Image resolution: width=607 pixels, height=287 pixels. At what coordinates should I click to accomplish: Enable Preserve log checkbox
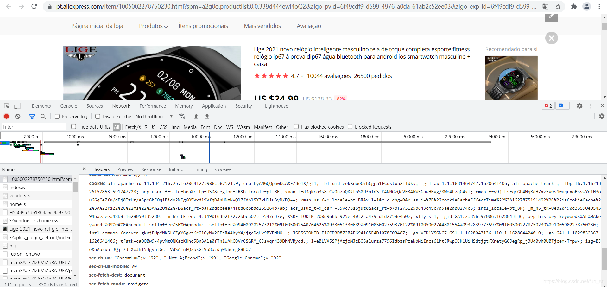[x=57, y=116]
